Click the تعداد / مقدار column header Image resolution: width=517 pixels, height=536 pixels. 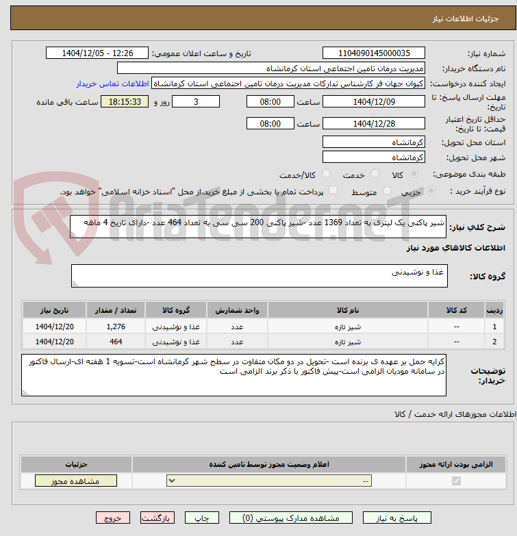(116, 310)
